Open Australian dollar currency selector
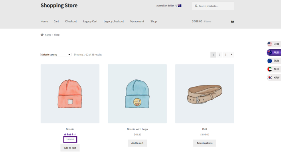Viewport: 281px width, 157px height. coord(168,6)
